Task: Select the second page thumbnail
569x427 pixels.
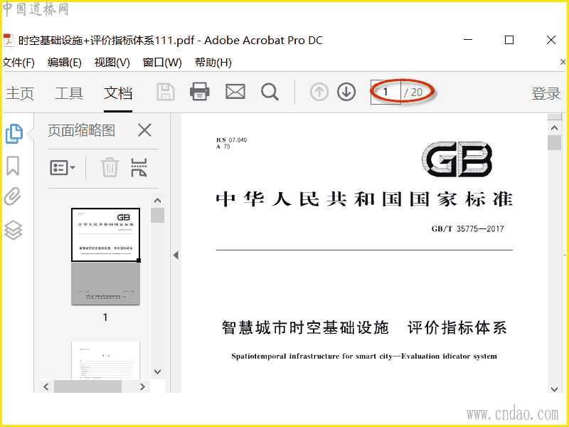Action: point(105,360)
